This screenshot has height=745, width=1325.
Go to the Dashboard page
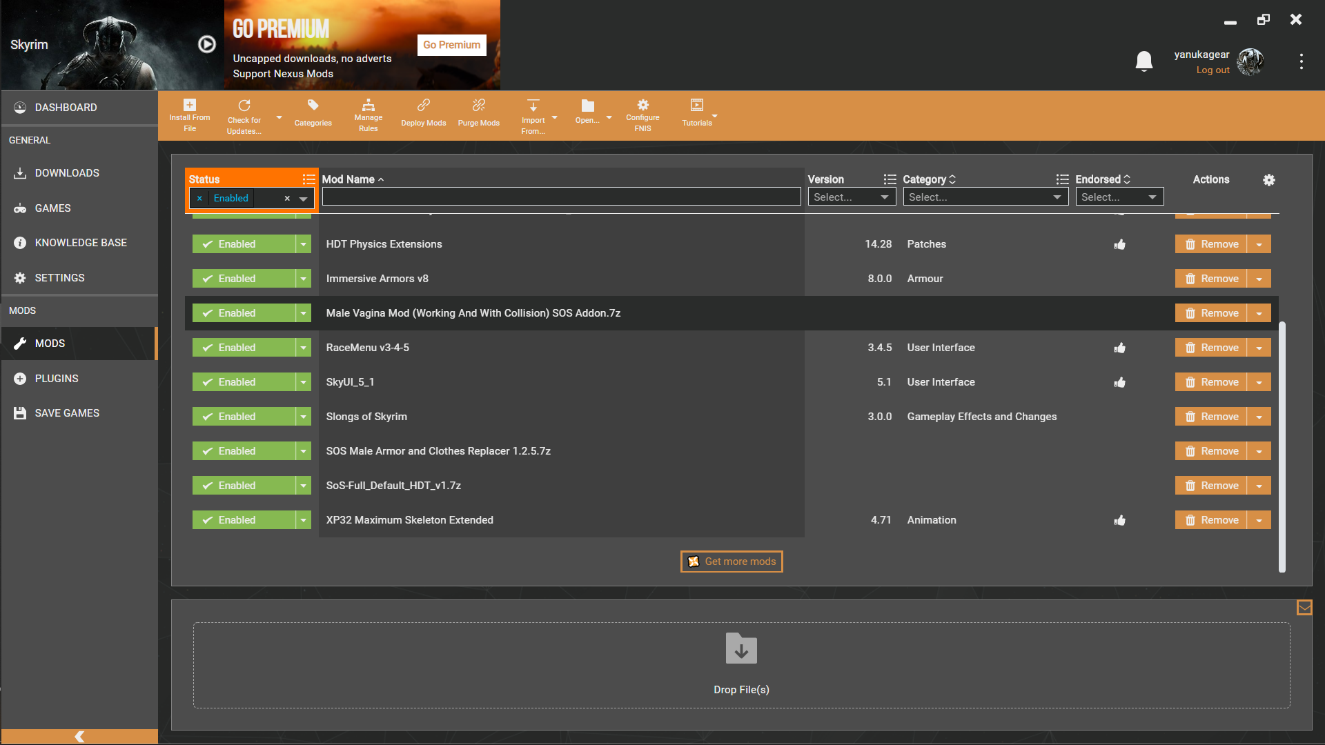79,108
